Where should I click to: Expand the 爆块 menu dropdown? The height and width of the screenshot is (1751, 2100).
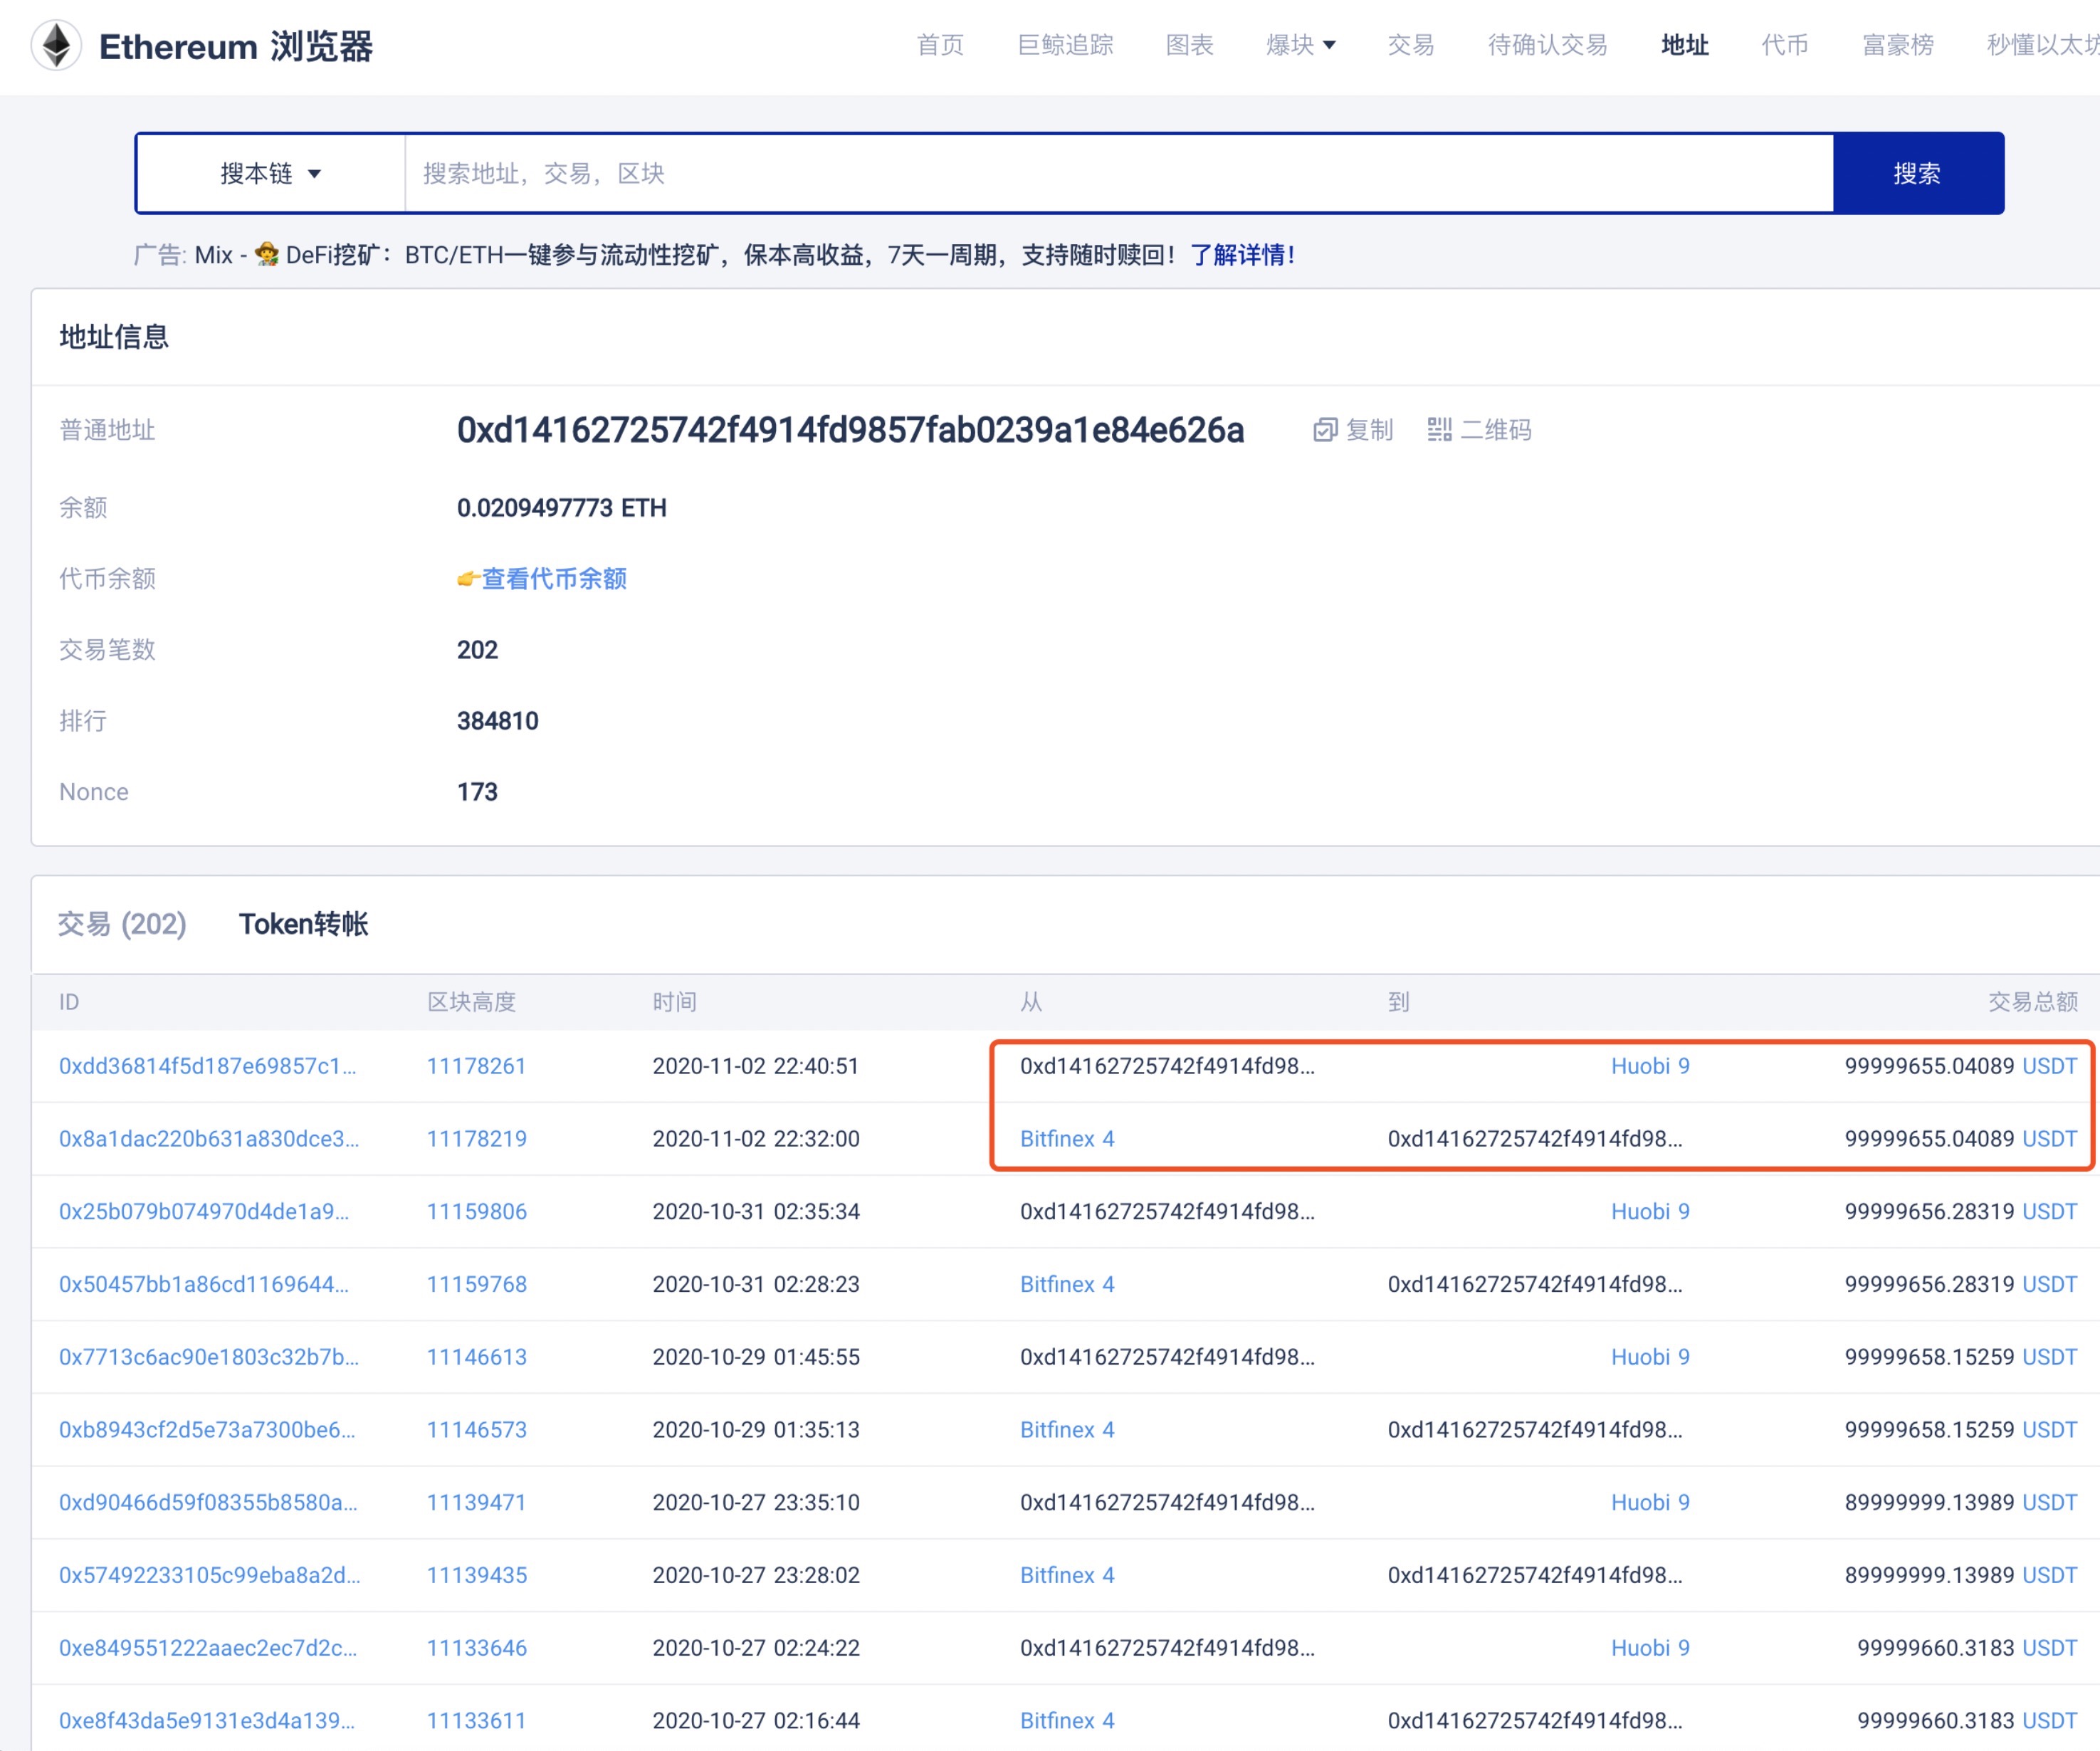pos(1301,45)
